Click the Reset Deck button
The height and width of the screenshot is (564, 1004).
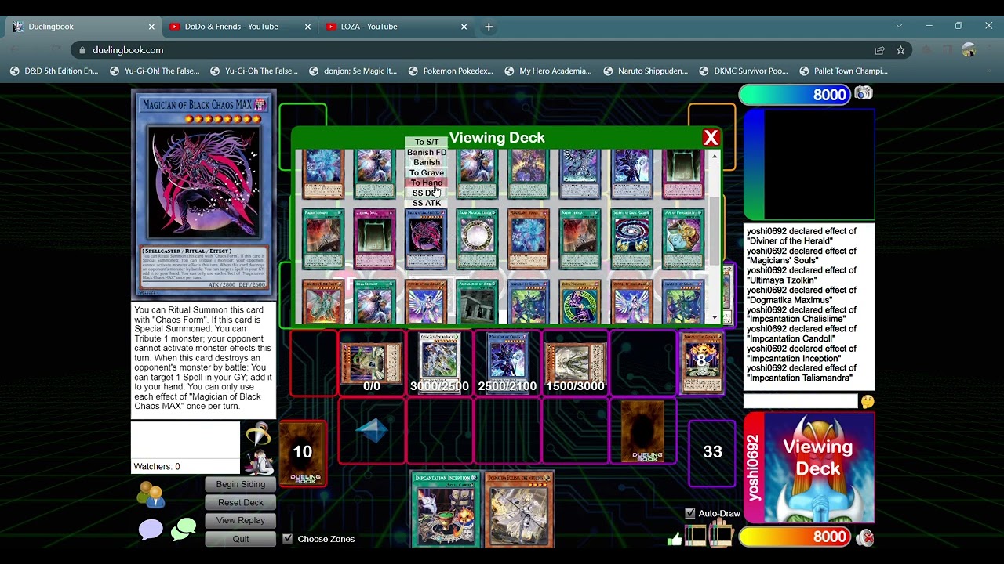pos(240,502)
